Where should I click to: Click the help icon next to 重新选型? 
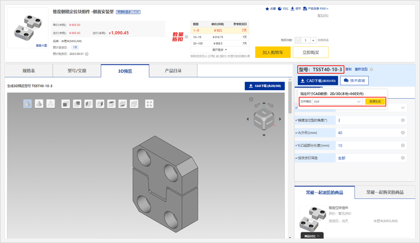[x=371, y=69]
